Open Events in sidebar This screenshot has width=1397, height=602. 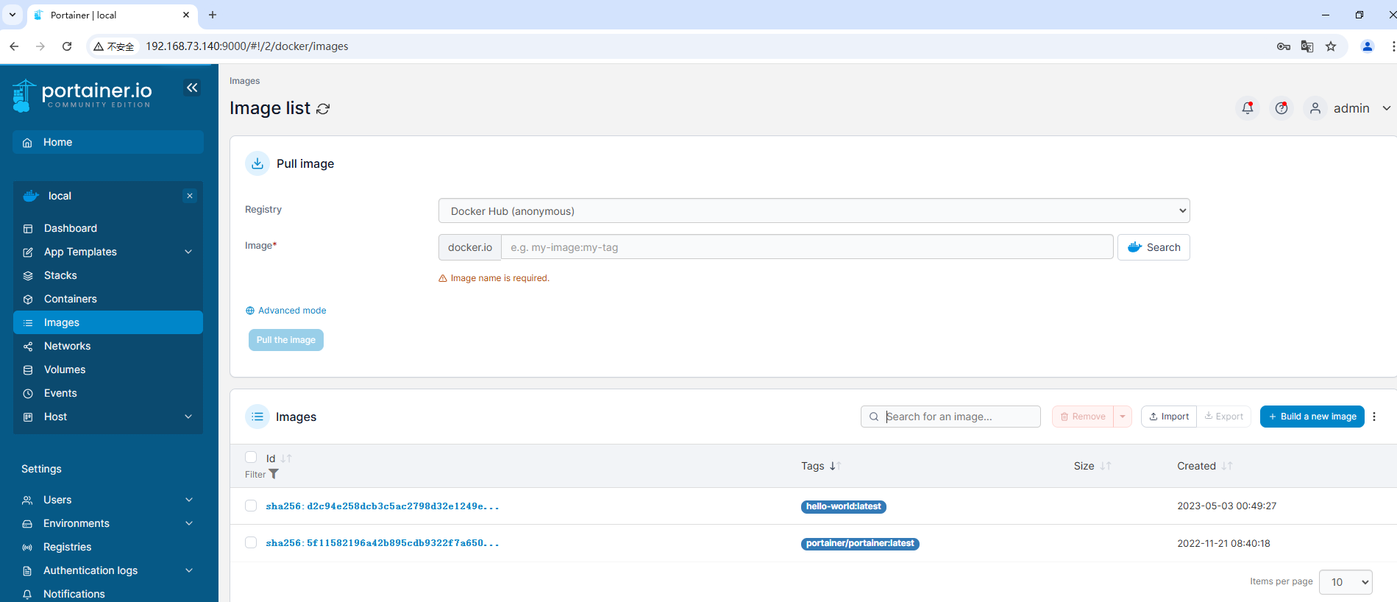click(108, 393)
